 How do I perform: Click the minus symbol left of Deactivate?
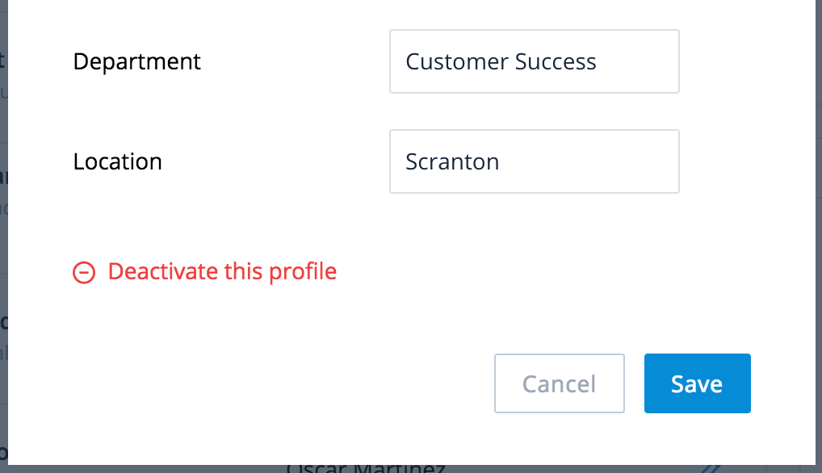click(84, 273)
